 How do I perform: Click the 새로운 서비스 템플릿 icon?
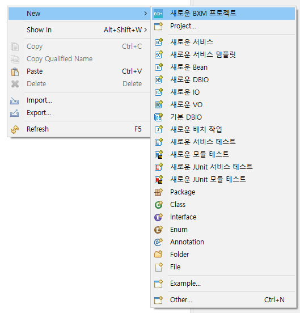pyautogui.click(x=158, y=54)
